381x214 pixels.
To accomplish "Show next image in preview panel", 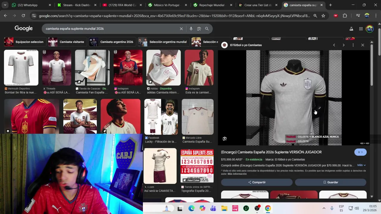I will (x=343, y=45).
